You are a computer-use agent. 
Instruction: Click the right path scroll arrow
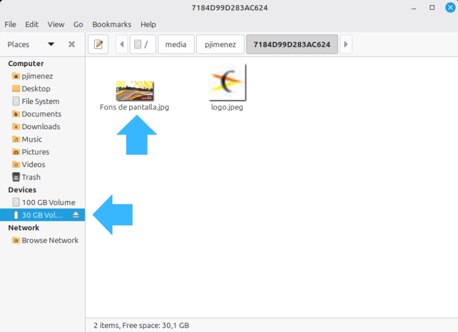tap(346, 45)
